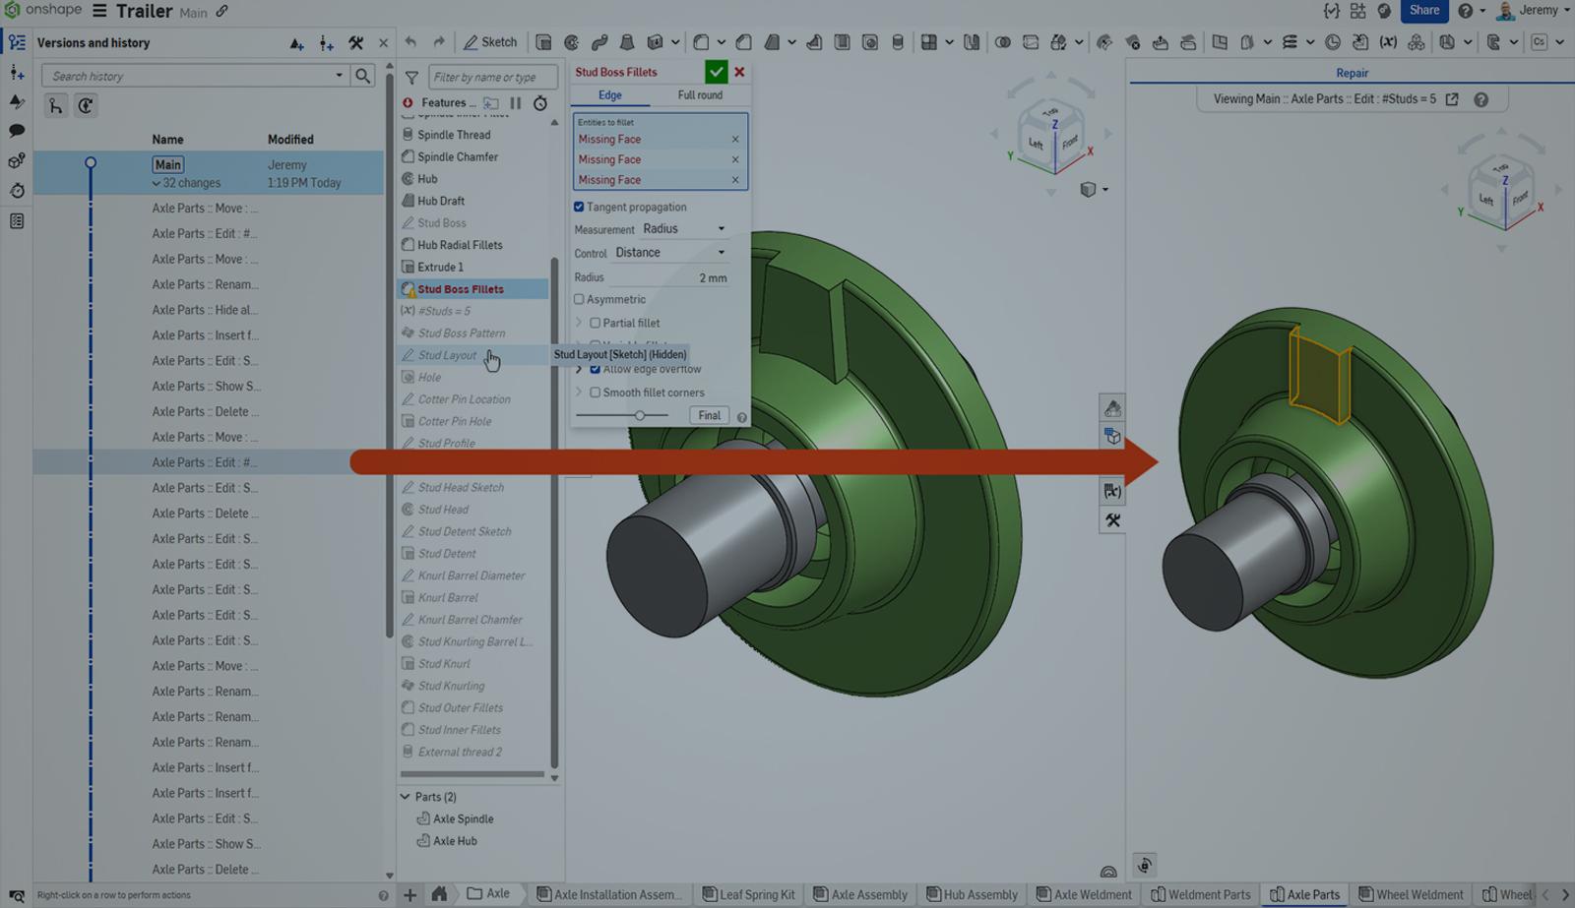Open the Measurement Radius dropdown

[684, 228]
